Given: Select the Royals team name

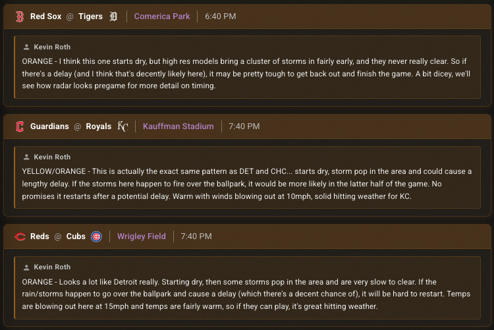Looking at the screenshot, I should point(99,126).
